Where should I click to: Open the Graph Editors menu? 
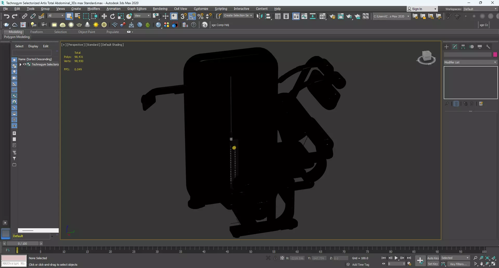click(137, 9)
